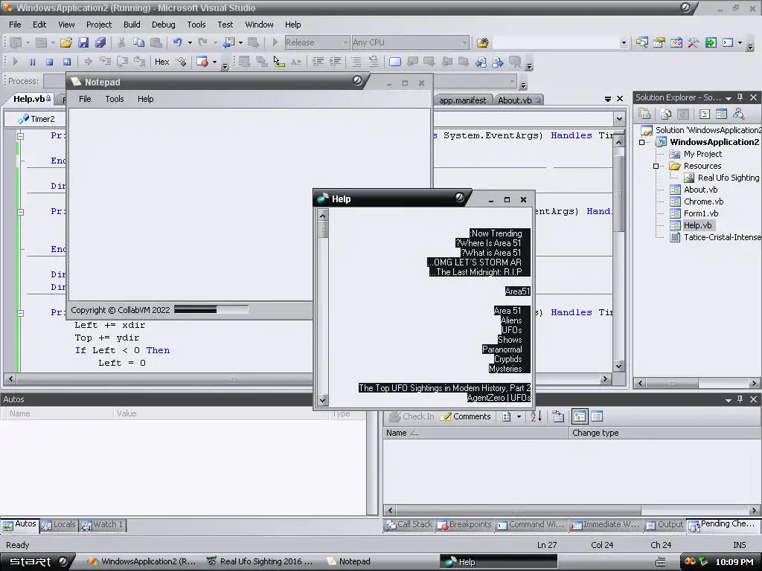Image resolution: width=762 pixels, height=571 pixels.
Task: Click the Save floppy disk icon
Action: click(83, 42)
